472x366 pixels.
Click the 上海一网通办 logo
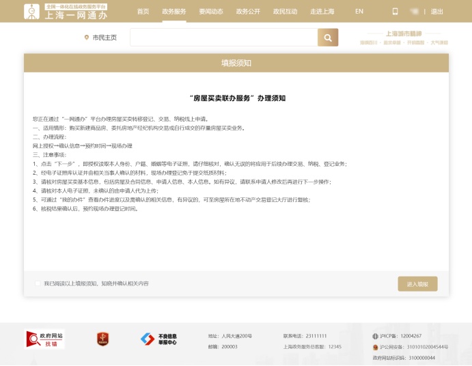tap(66, 12)
